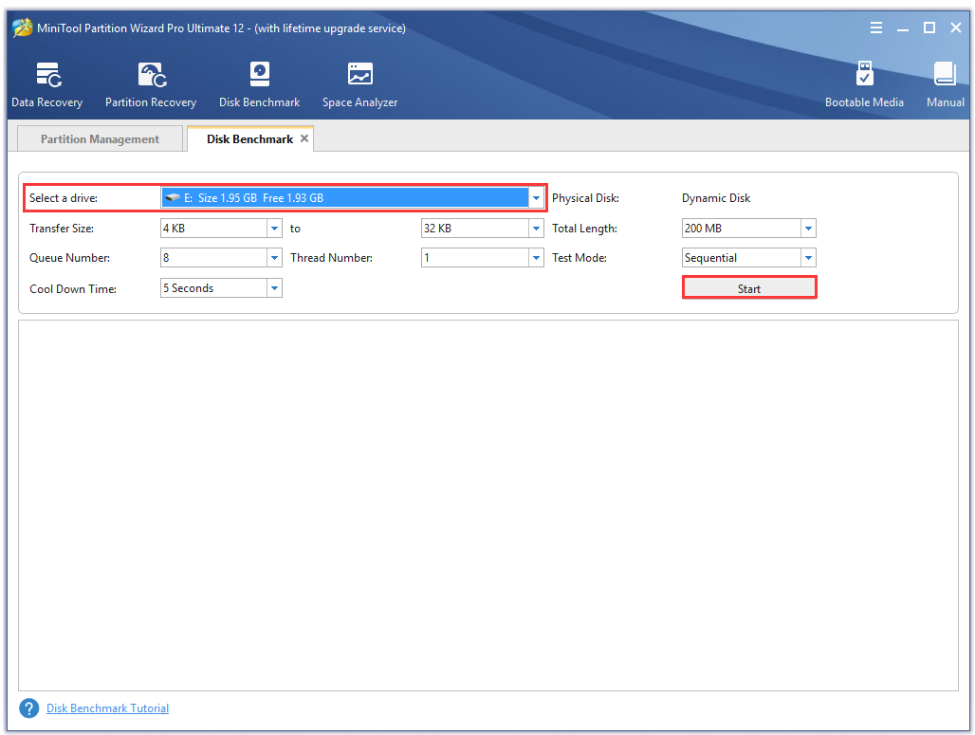Viewport: 975px width, 735px height.
Task: Click the help question mark icon
Action: coord(28,707)
